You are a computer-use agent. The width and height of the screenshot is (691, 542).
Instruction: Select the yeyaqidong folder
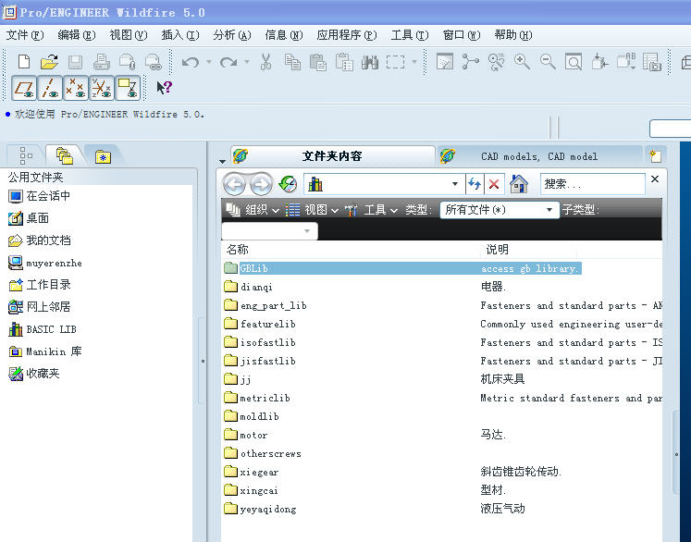click(x=260, y=509)
